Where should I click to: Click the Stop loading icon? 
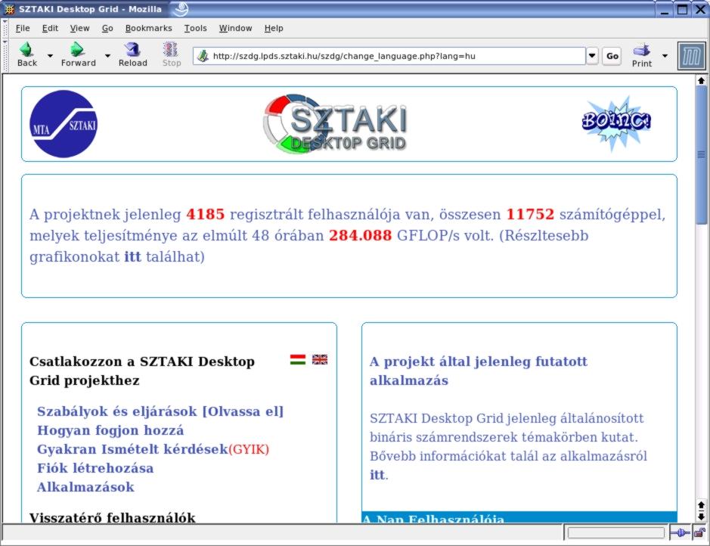[171, 49]
